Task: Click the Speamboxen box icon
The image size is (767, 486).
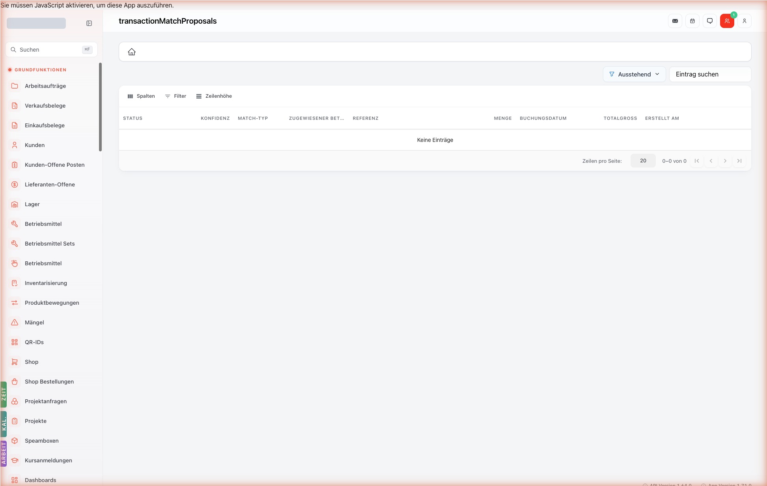Action: click(15, 441)
